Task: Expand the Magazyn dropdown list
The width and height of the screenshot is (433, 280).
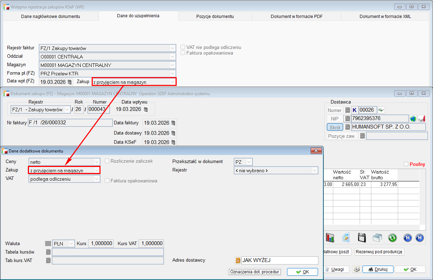Action: [172, 65]
